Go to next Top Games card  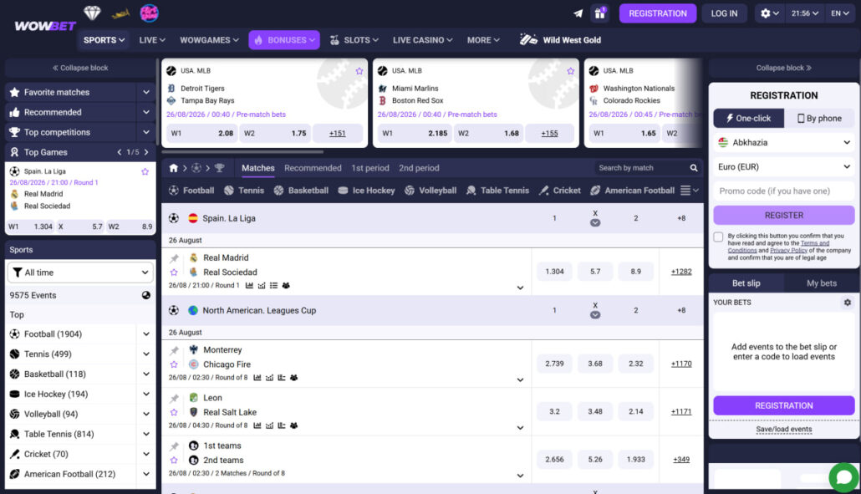146,152
